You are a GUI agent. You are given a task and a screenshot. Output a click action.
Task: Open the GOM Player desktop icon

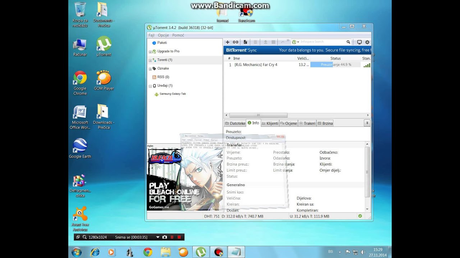tap(104, 80)
